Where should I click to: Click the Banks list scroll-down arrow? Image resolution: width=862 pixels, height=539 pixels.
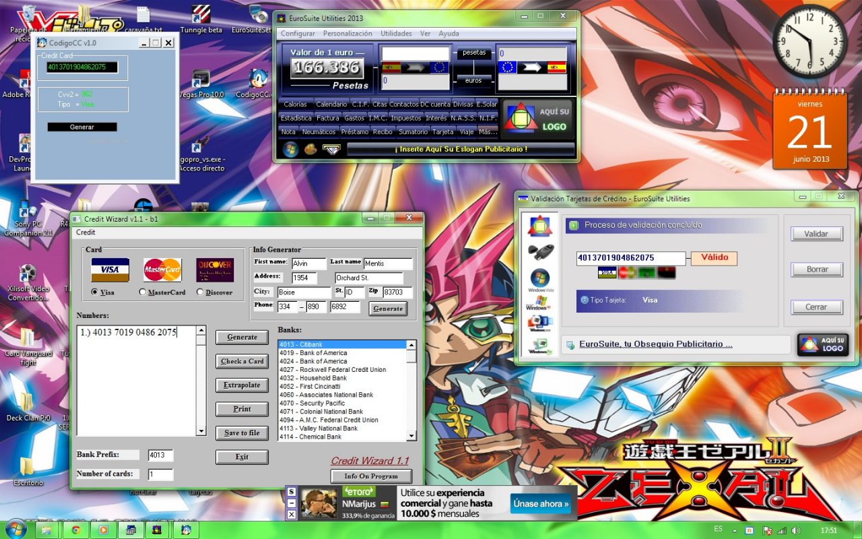click(411, 437)
